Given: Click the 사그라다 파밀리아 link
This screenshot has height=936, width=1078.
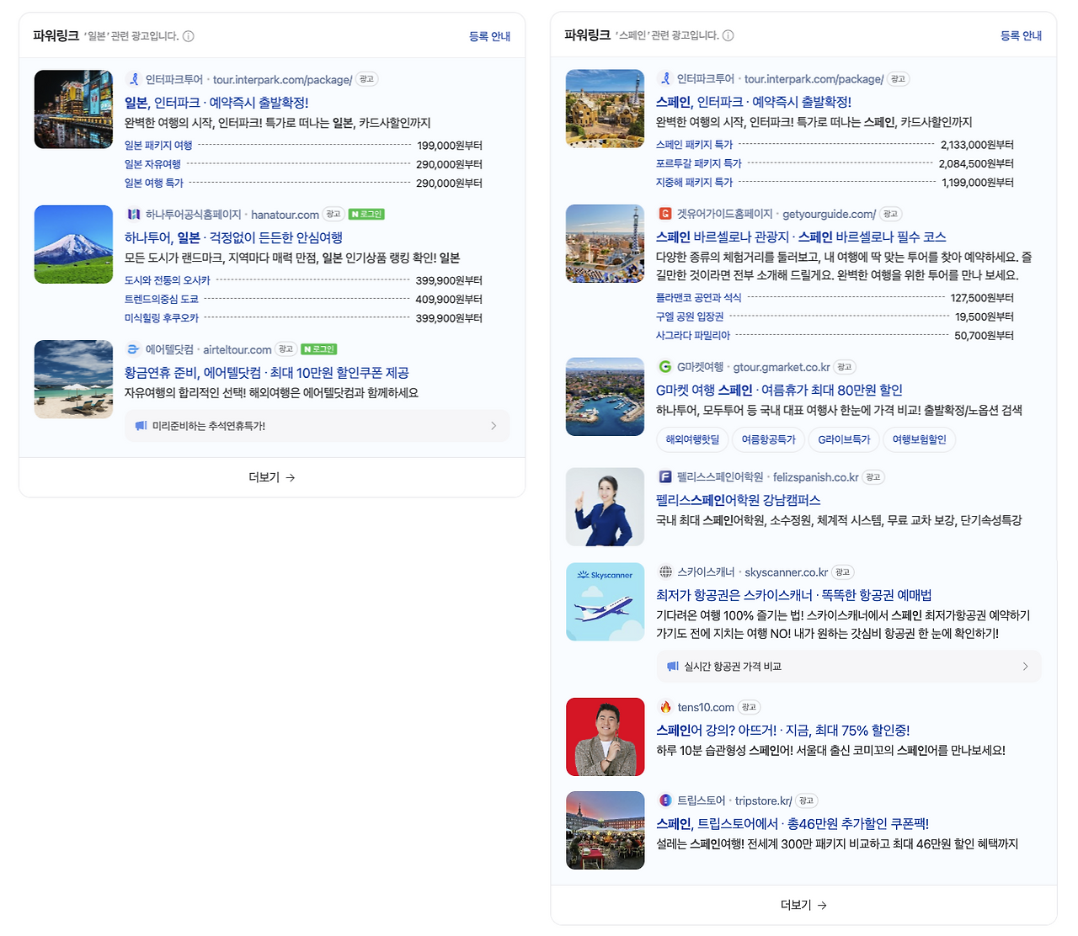Looking at the screenshot, I should 693,335.
